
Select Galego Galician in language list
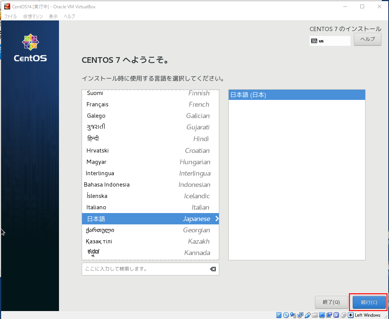[x=150, y=116]
